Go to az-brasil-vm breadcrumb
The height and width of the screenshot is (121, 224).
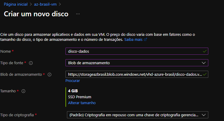coord(45,4)
